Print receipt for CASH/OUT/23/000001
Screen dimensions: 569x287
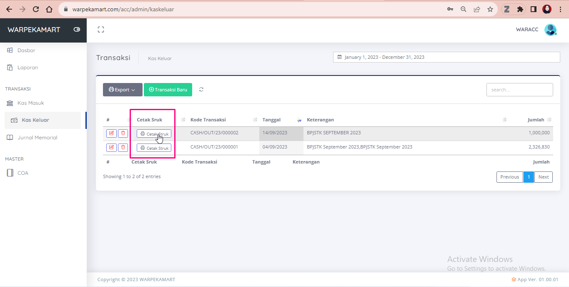coord(154,148)
